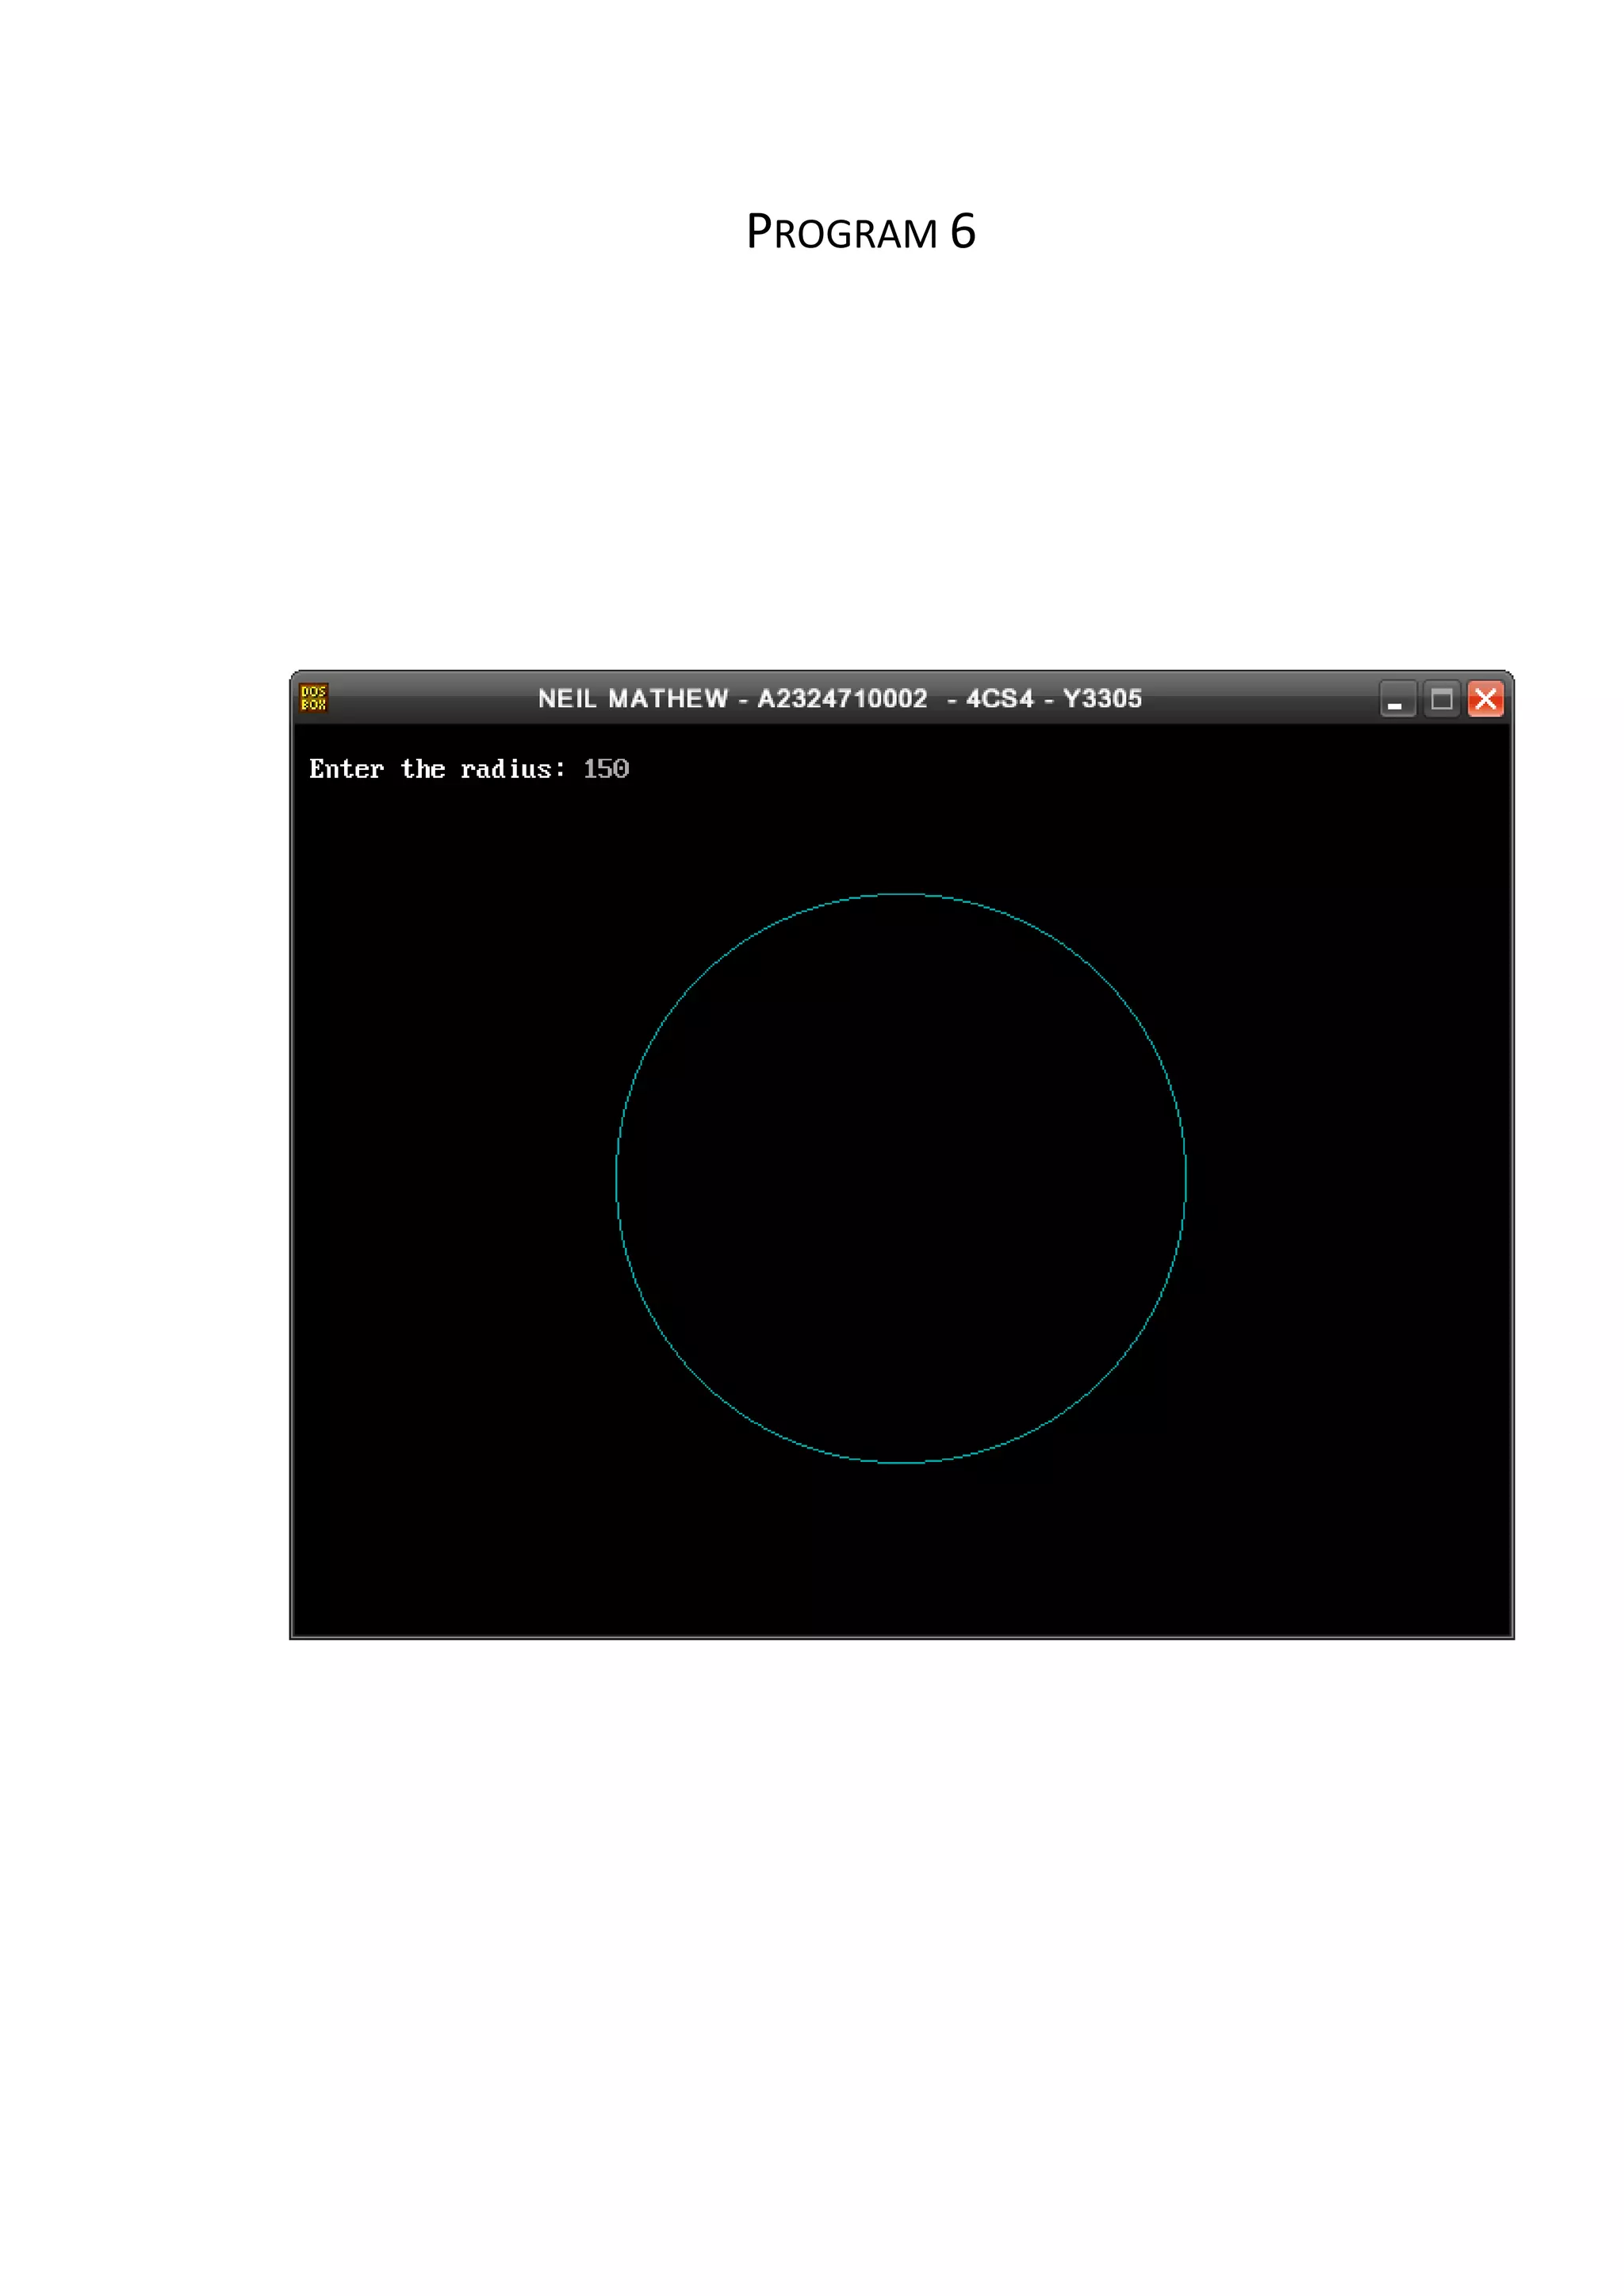Click the DOSBox icon in the title bar
The image size is (1624, 2296).
point(313,698)
